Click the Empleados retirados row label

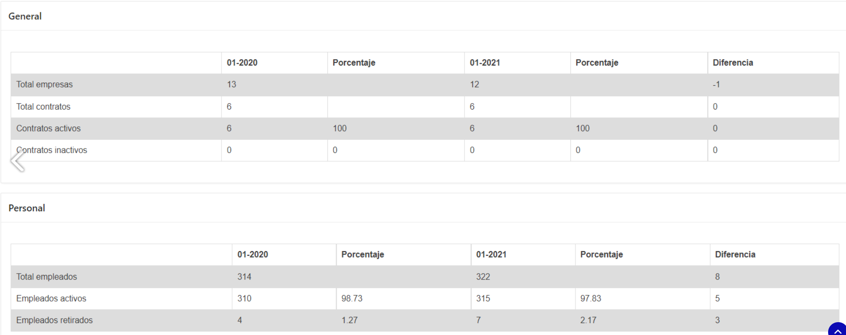click(x=55, y=320)
